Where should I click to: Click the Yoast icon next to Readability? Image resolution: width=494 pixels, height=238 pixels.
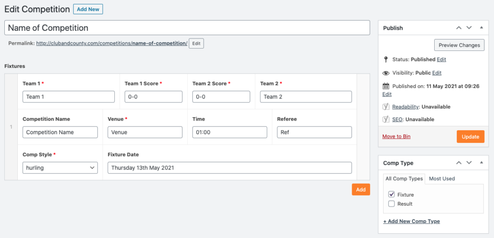[x=386, y=107]
